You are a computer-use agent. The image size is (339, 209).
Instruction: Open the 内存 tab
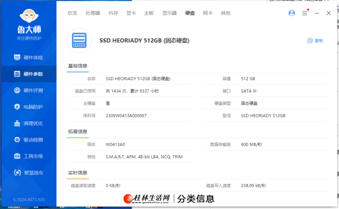pyautogui.click(x=113, y=13)
